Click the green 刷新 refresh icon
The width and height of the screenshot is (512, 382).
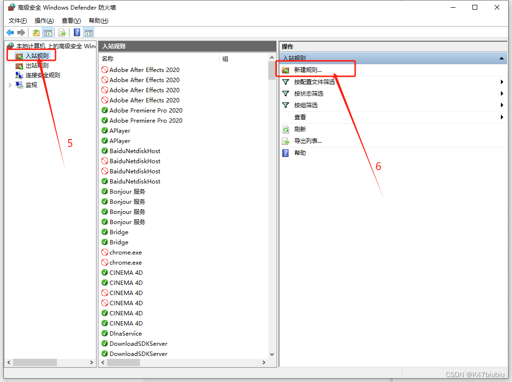tap(286, 129)
